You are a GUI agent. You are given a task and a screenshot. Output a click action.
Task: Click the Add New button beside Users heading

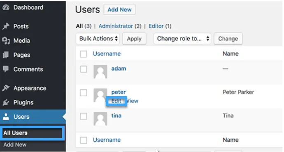click(119, 9)
